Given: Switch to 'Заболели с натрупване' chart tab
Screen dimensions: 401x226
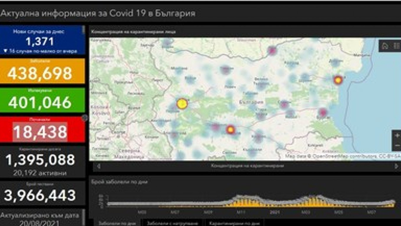Looking at the screenshot, I should (172, 223).
